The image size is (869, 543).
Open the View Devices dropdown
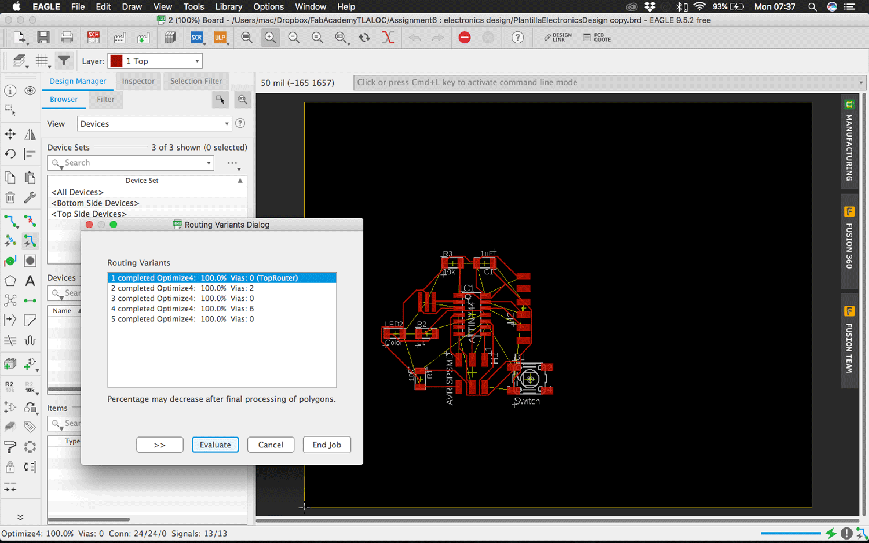[155, 124]
